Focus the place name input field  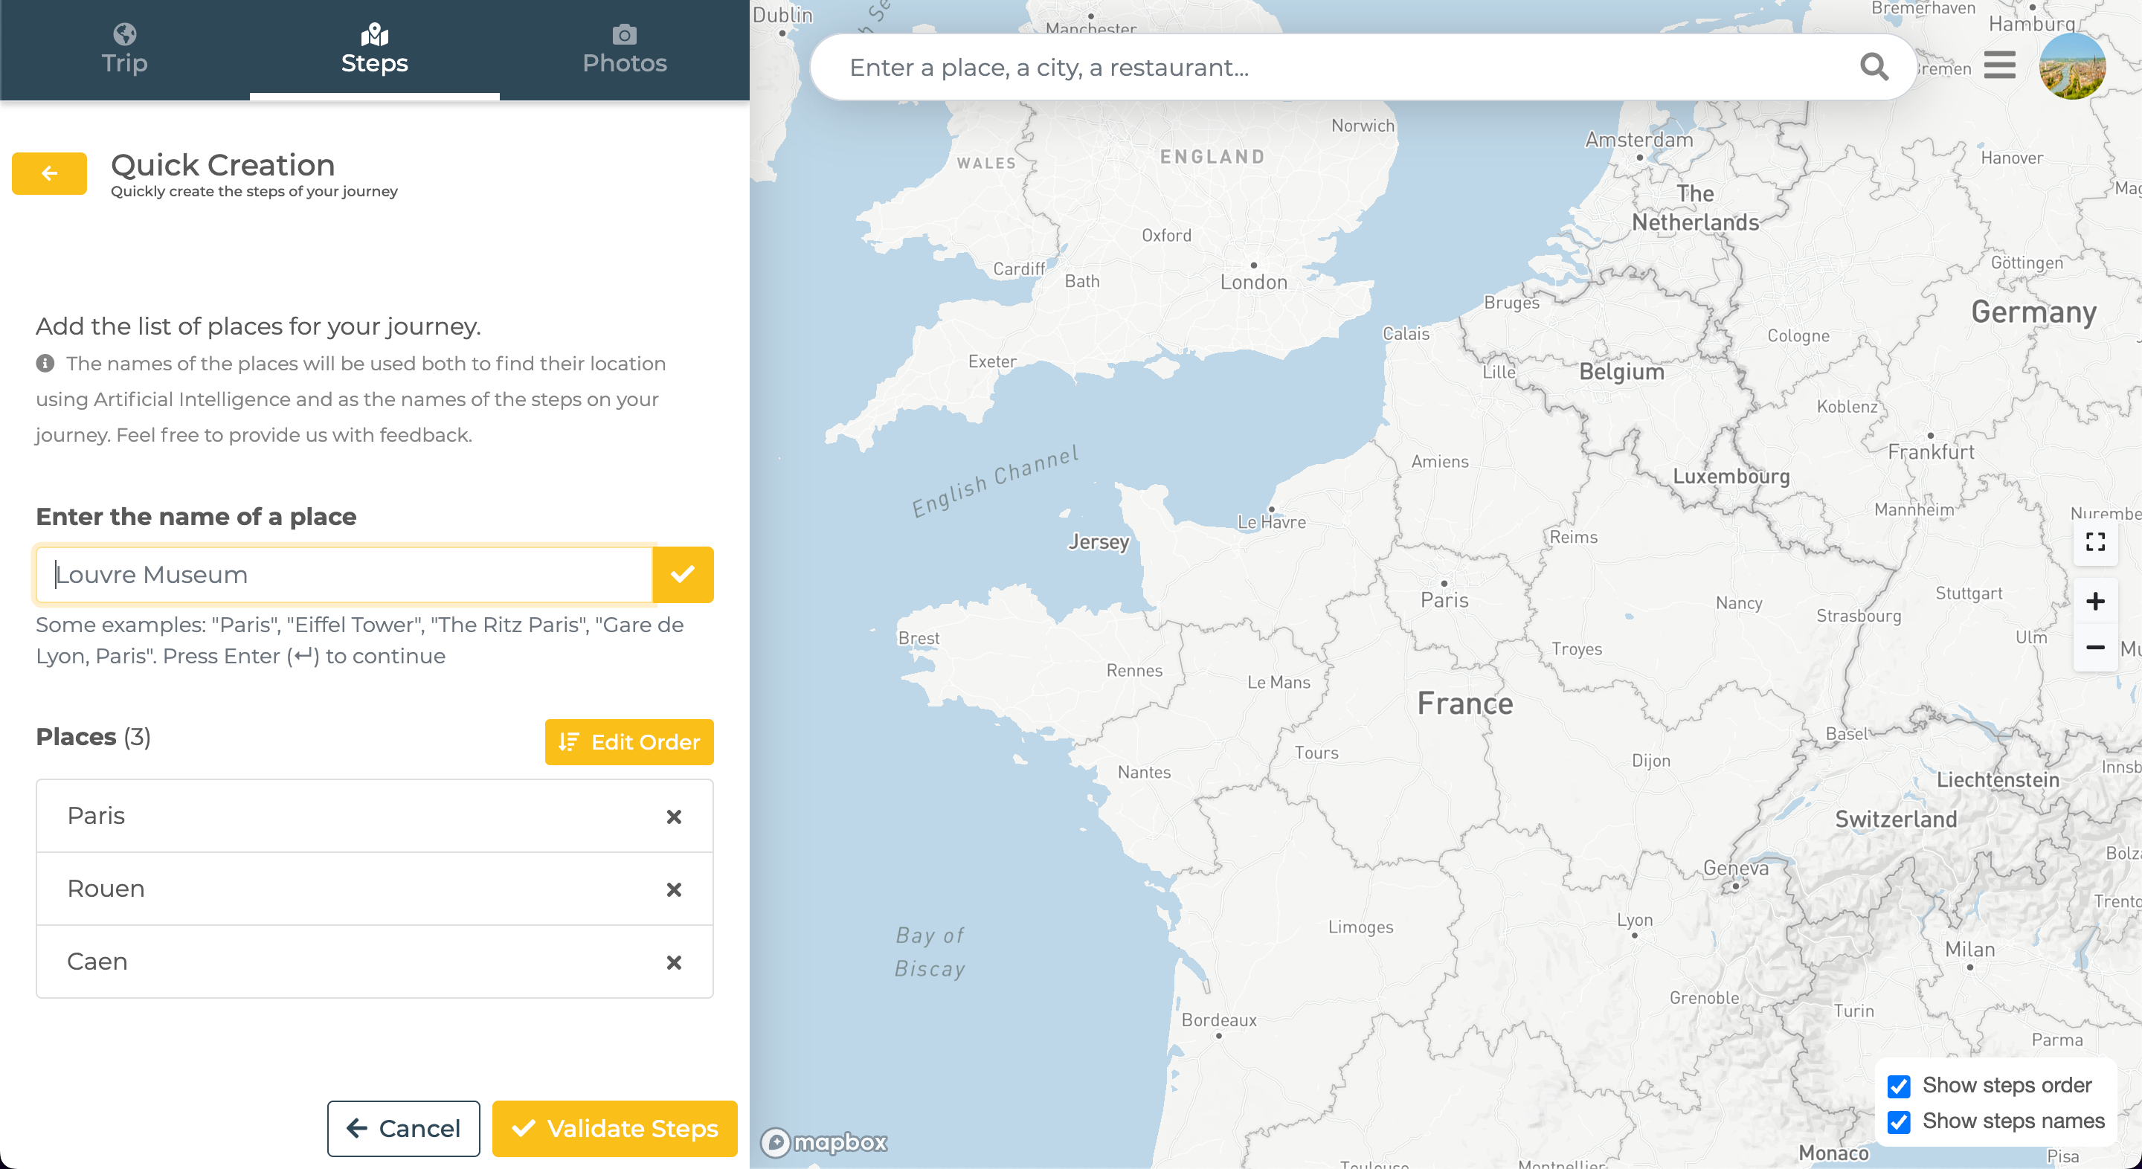tap(344, 575)
